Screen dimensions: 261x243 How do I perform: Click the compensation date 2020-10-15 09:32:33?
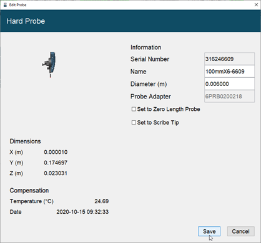point(82,212)
